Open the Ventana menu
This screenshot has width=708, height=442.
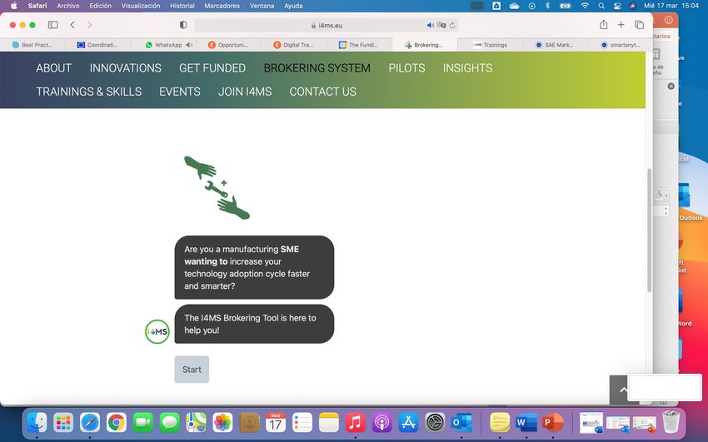[262, 6]
